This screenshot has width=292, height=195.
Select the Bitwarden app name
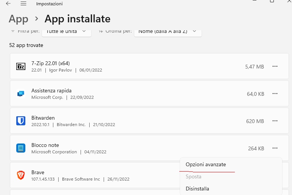(x=43, y=118)
